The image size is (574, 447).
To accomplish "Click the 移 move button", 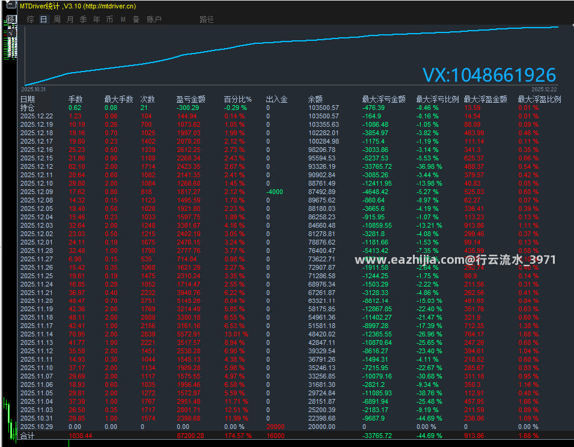I will click(x=11, y=19).
